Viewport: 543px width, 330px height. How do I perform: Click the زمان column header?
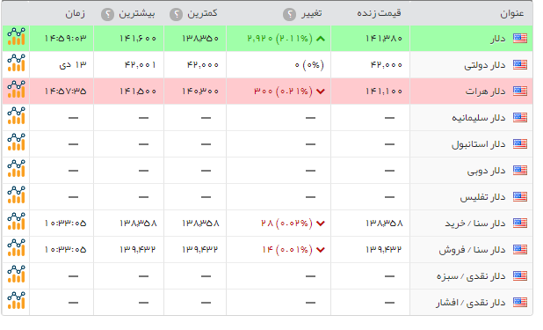(76, 13)
